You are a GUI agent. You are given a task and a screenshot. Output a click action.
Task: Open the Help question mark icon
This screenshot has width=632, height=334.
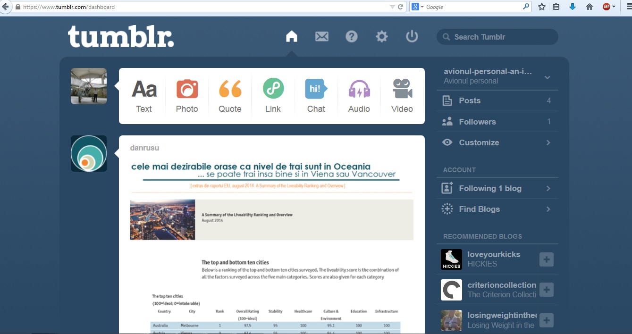click(x=352, y=37)
